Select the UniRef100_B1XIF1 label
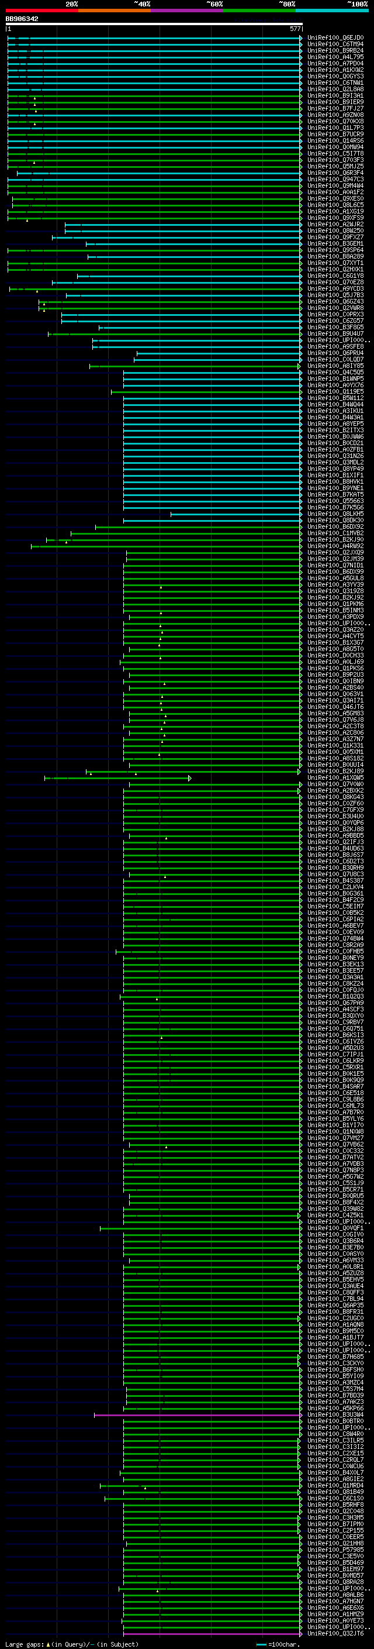The width and height of the screenshot is (374, 1649). (x=335, y=475)
